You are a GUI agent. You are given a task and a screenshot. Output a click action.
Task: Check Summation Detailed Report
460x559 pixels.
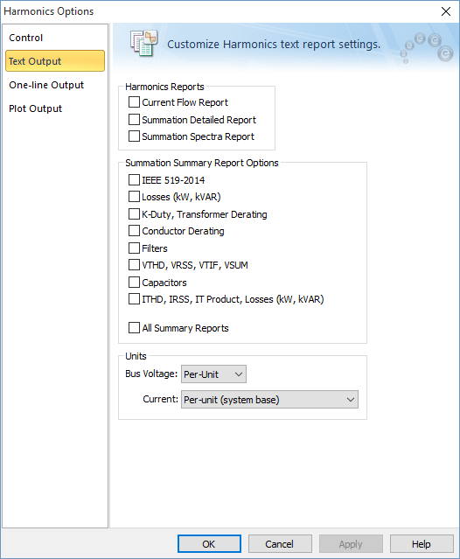[134, 120]
